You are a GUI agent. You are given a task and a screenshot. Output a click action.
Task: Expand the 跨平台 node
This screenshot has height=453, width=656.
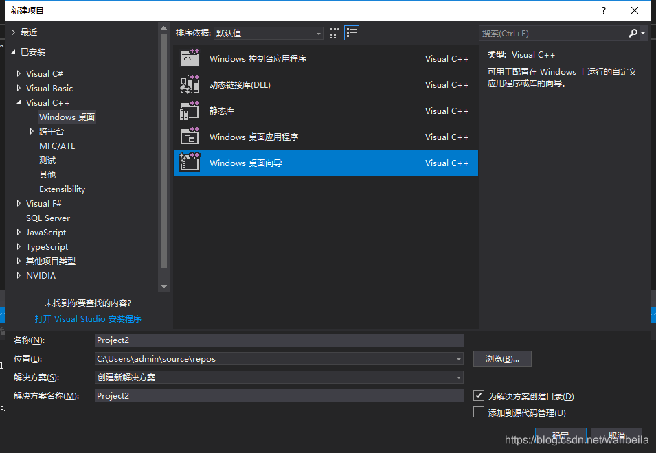click(32, 131)
